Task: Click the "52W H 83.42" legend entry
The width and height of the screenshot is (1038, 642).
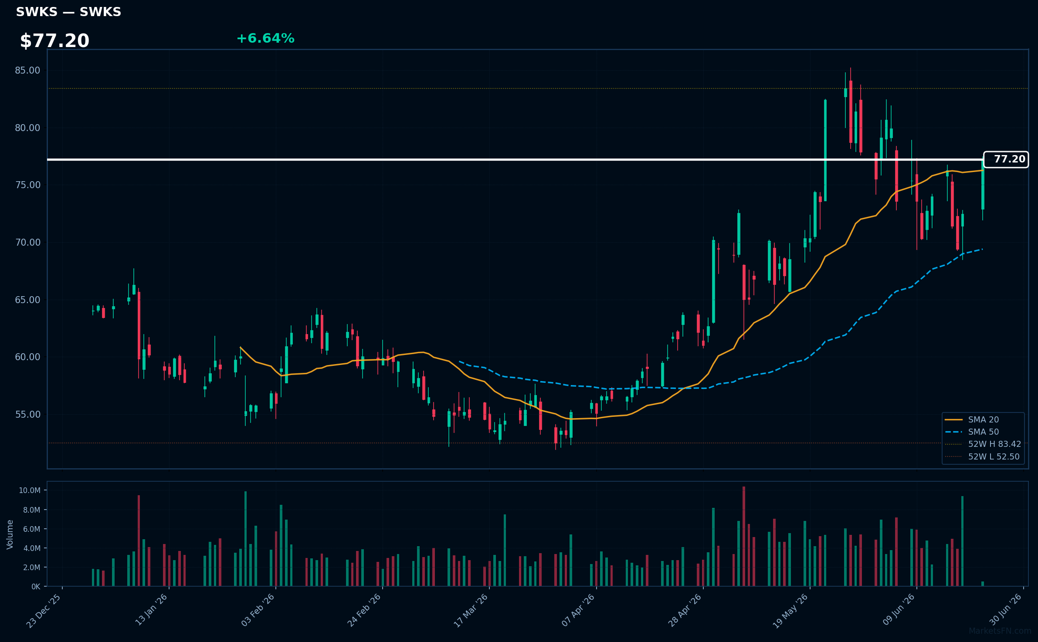Action: [984, 444]
